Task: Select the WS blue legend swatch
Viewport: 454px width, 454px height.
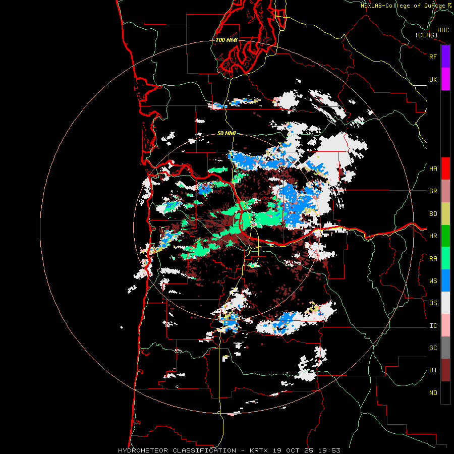Action: (445, 280)
